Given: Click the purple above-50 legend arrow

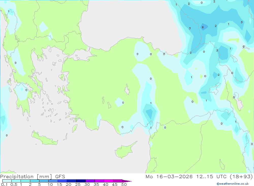Looking at the screenshot, I should 127,181.
